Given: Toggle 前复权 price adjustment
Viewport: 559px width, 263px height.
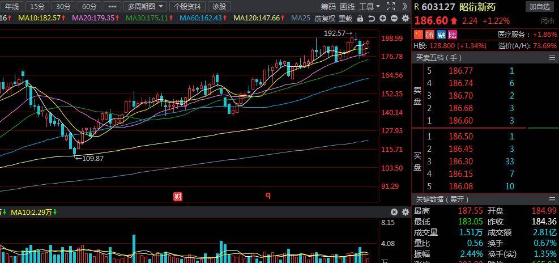Looking at the screenshot, I should pyautogui.click(x=325, y=18).
